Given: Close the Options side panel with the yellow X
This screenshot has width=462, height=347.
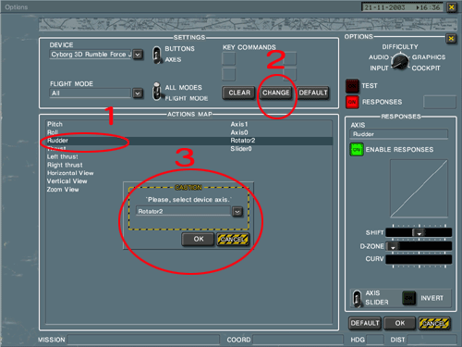Looking at the screenshot, I should (x=451, y=39).
